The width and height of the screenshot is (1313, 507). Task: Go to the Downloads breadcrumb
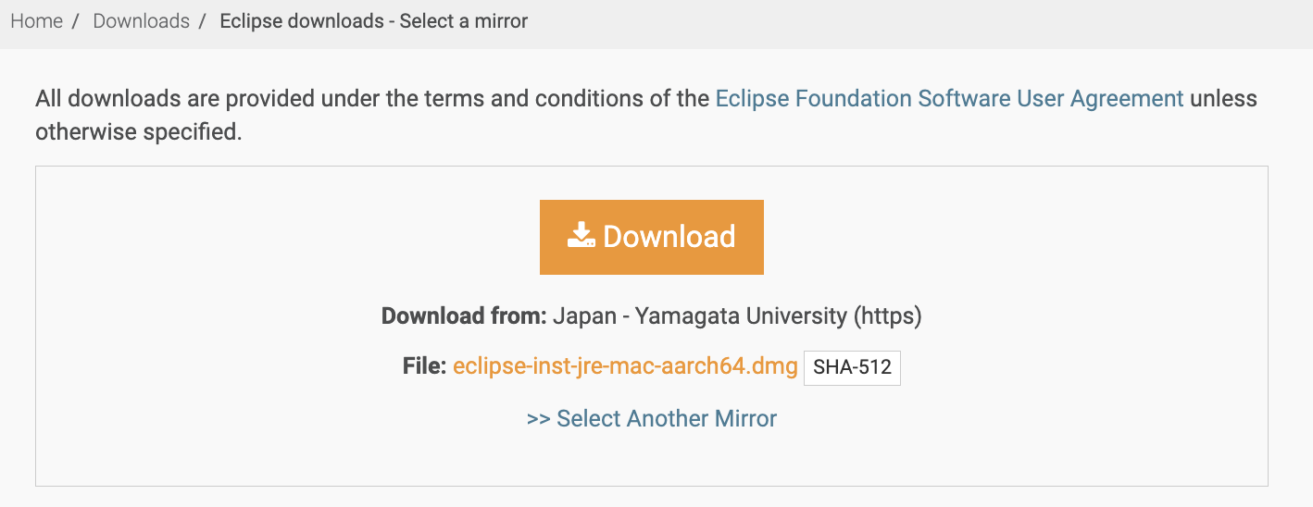pyautogui.click(x=141, y=20)
